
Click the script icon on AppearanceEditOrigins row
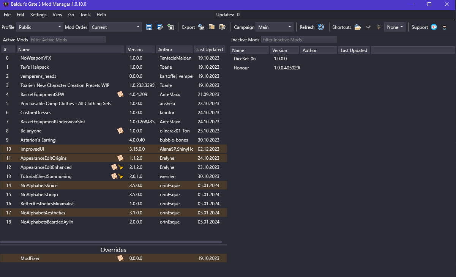click(x=120, y=158)
